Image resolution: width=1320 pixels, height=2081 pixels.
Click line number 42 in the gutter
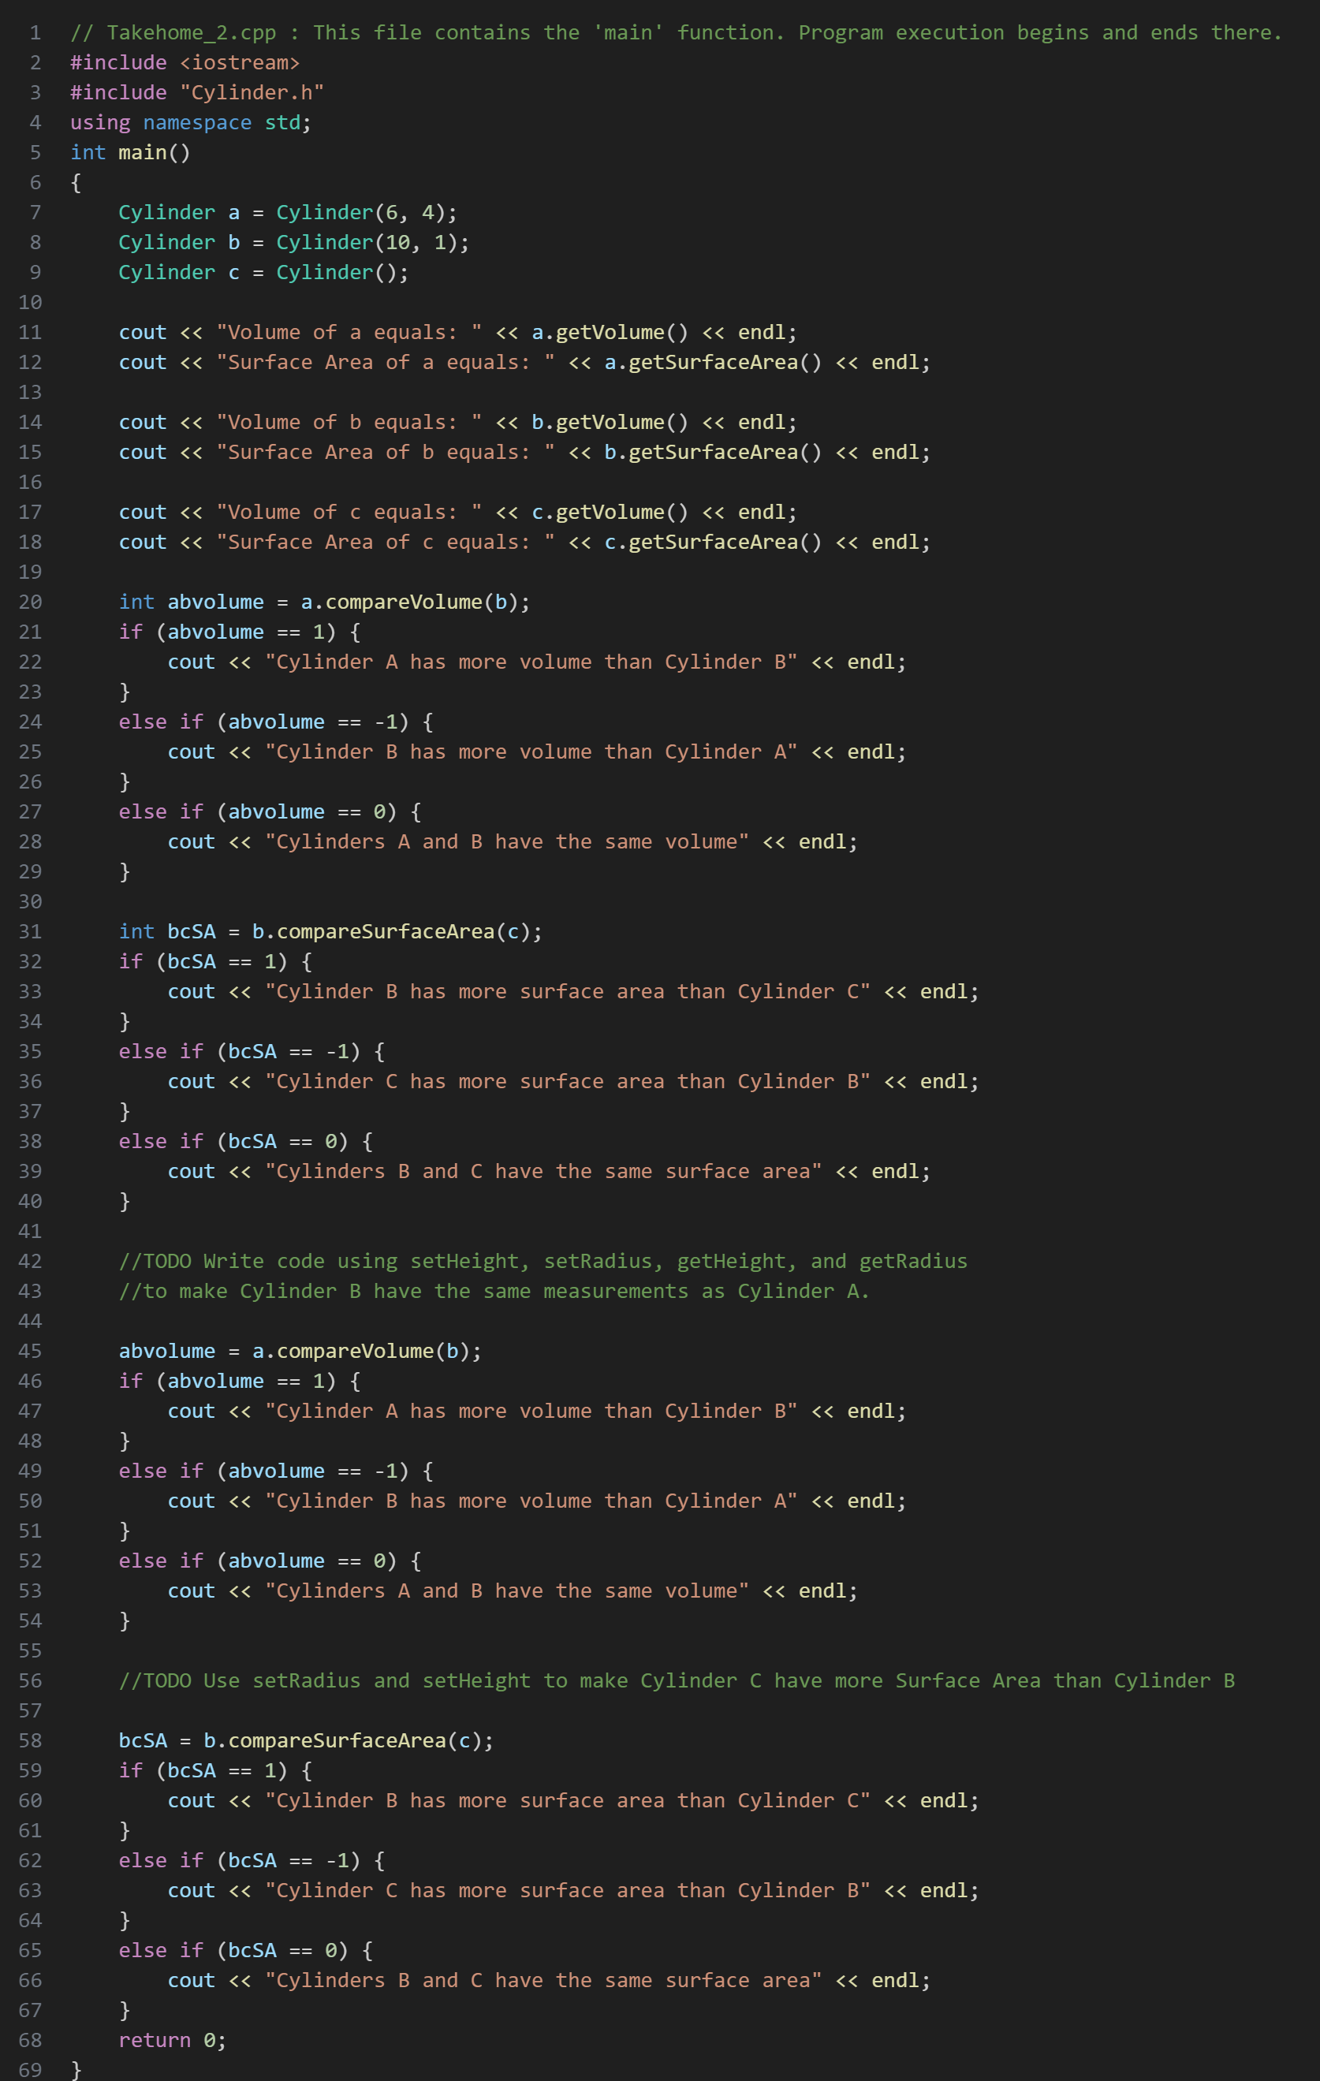[x=29, y=1261]
